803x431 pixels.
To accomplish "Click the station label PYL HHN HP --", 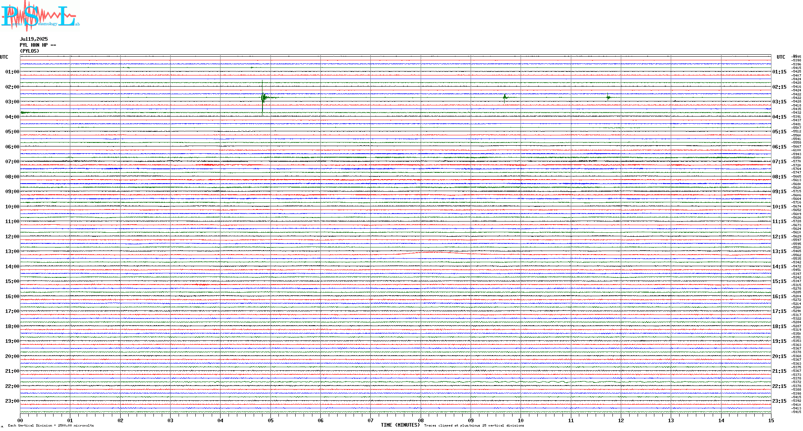I will (x=38, y=45).
